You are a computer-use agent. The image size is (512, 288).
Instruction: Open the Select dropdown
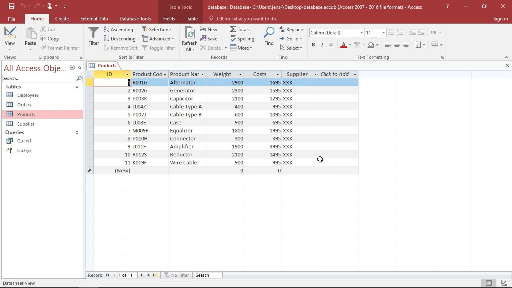tap(290, 48)
